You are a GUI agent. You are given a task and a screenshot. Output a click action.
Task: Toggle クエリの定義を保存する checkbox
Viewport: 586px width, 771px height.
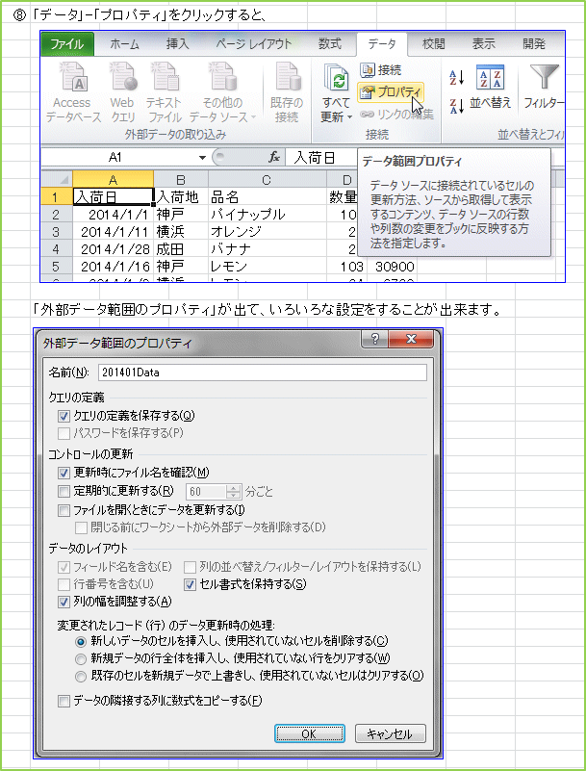[x=64, y=416]
